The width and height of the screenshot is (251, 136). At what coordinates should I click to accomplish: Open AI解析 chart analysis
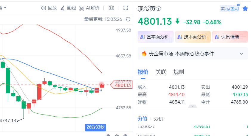(x=89, y=8)
